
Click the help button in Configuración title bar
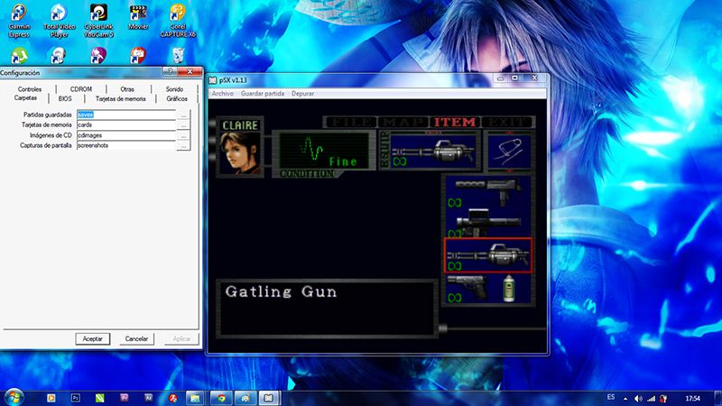tap(170, 71)
